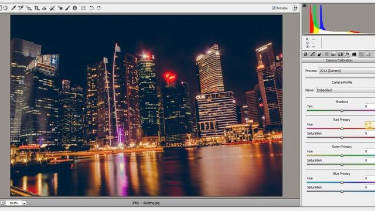Click the Red Primary Saturation slider handle

coord(342,138)
